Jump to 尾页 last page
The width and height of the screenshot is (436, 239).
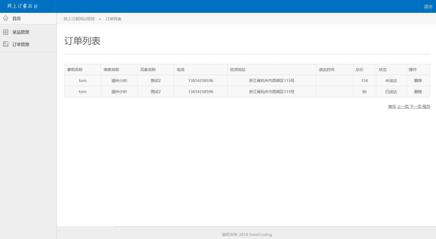426,106
